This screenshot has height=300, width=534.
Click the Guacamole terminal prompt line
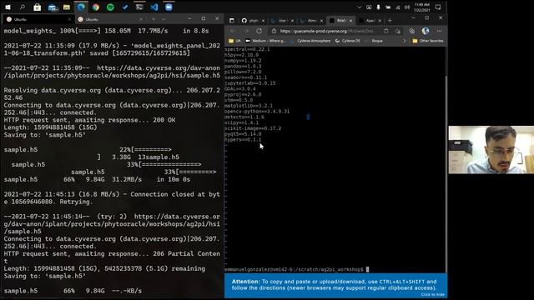(x=296, y=269)
